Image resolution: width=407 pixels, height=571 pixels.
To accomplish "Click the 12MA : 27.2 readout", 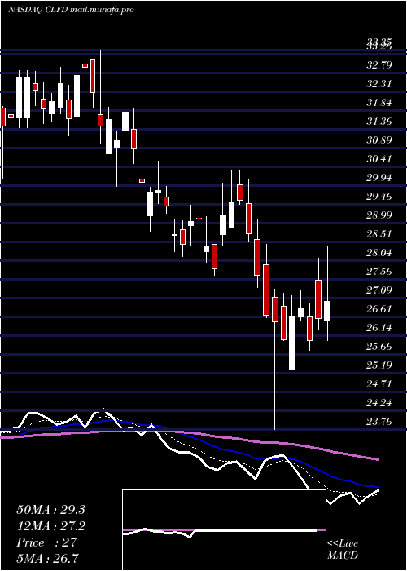I will click(50, 526).
